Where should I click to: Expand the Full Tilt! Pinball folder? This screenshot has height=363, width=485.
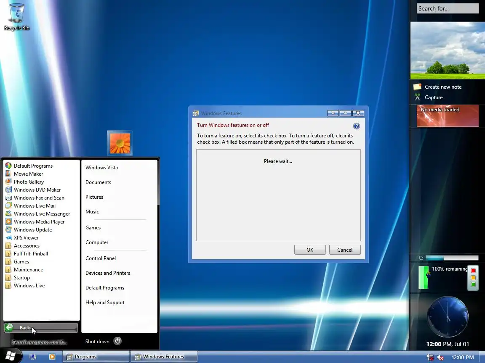(x=27, y=254)
